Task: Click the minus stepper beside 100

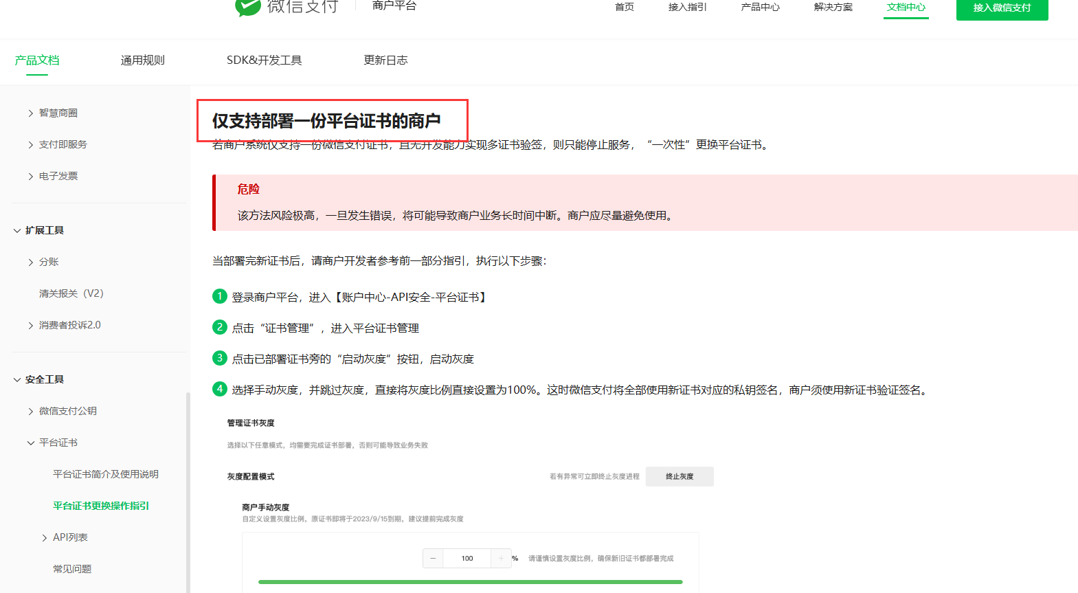Action: [x=433, y=558]
